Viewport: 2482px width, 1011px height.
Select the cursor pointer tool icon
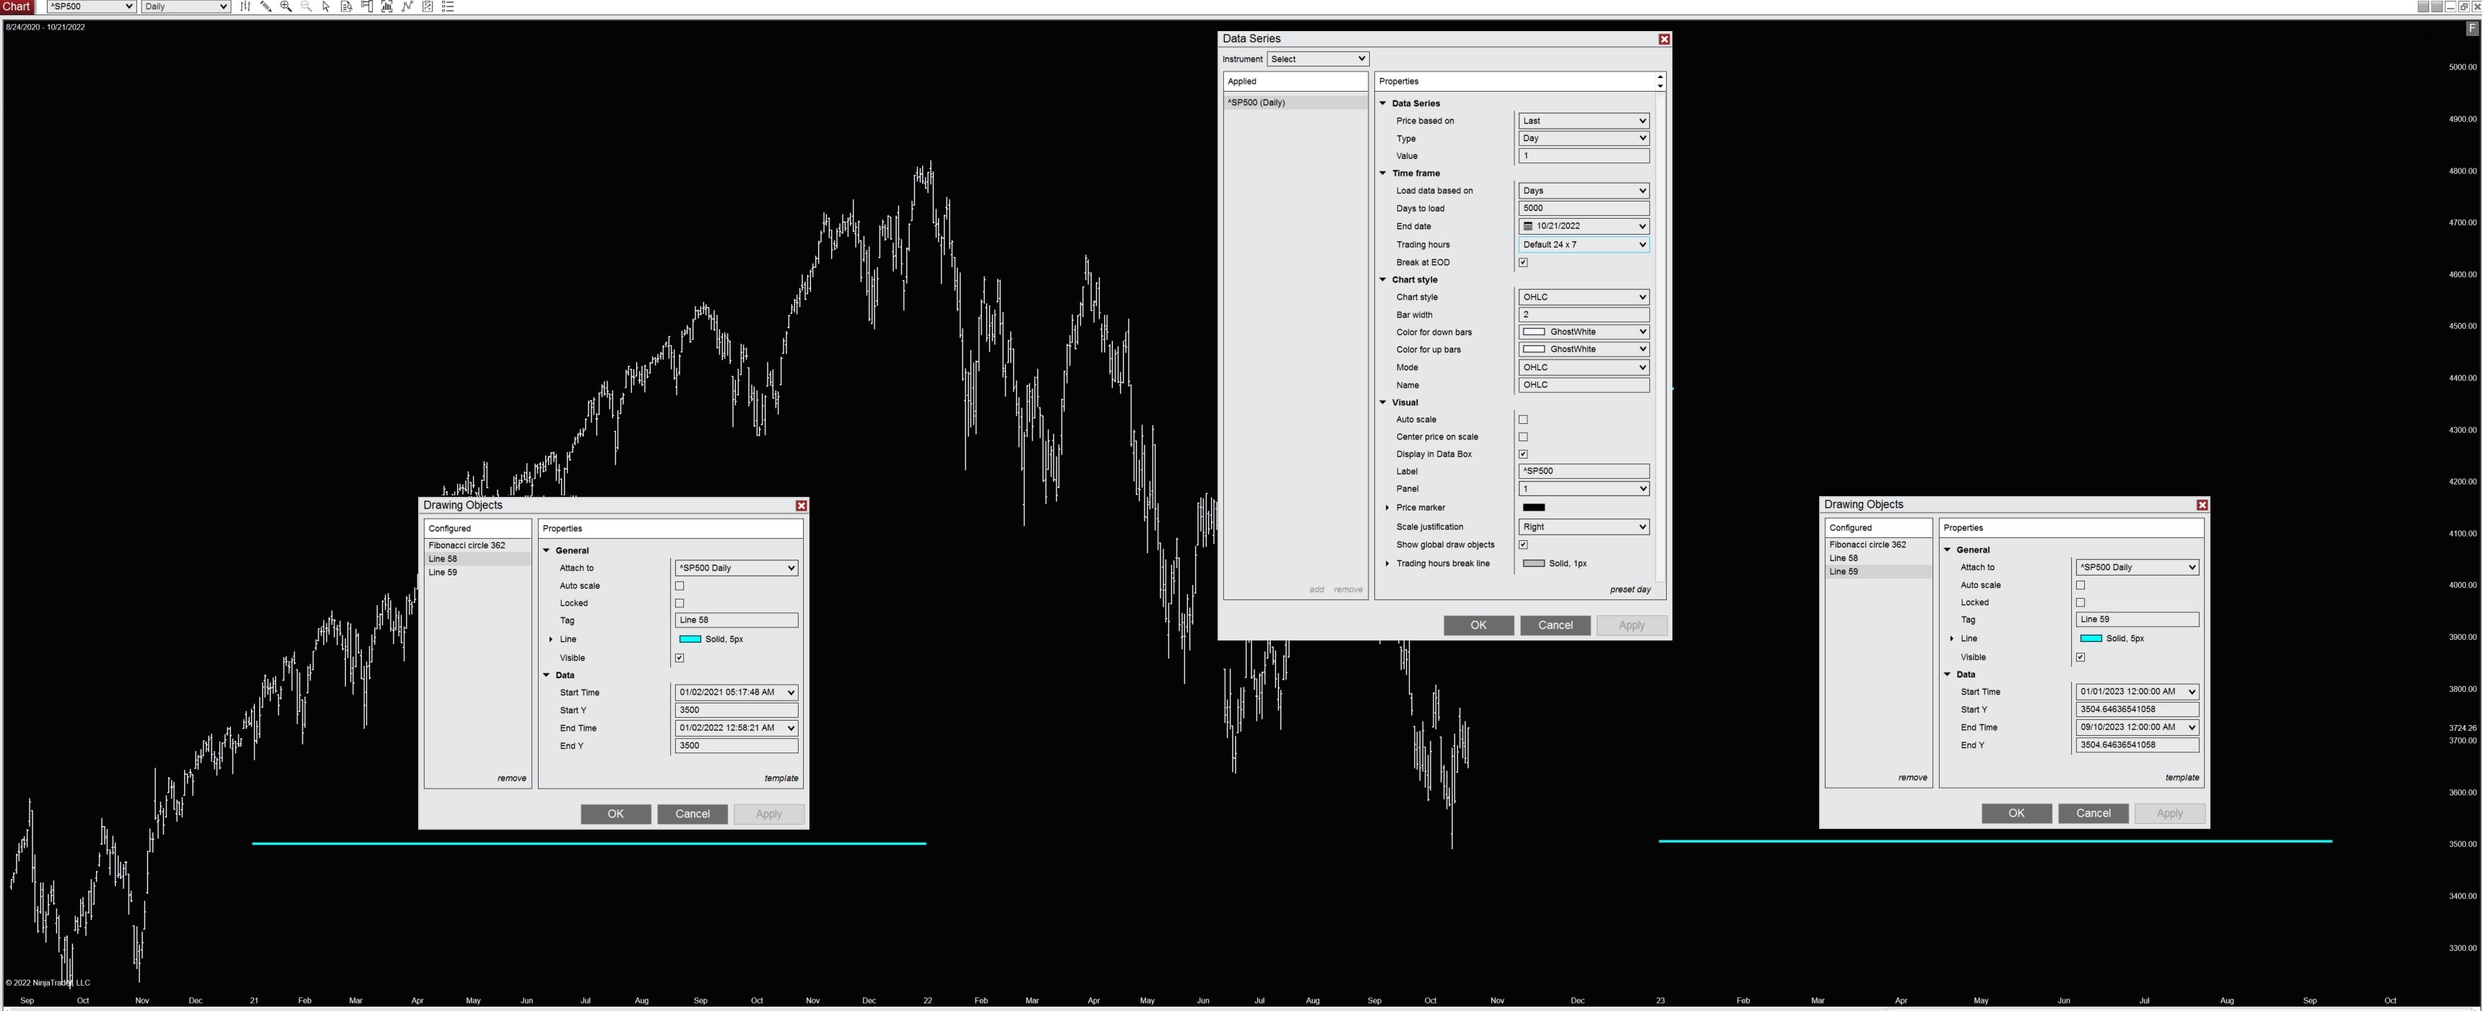pyautogui.click(x=326, y=6)
